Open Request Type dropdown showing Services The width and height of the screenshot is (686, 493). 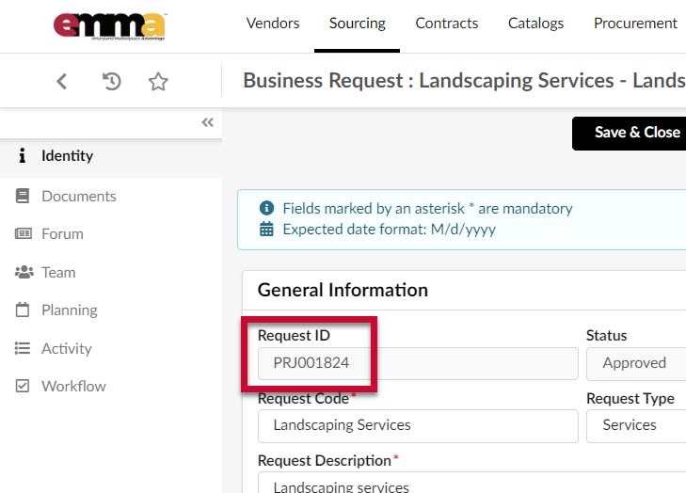tap(636, 425)
